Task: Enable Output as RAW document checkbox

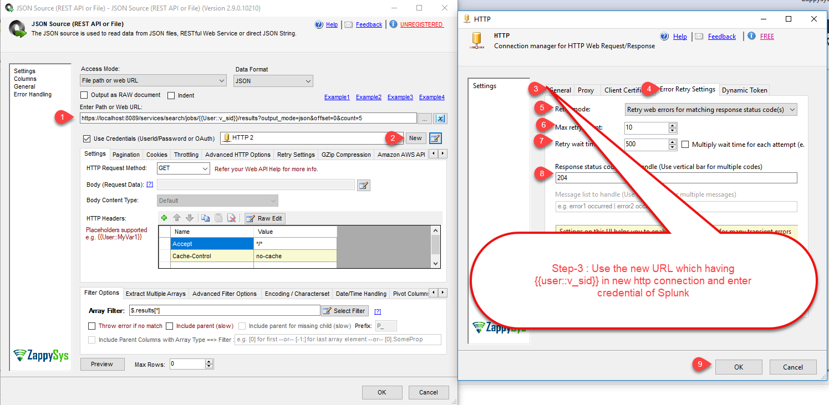Action: pos(85,95)
